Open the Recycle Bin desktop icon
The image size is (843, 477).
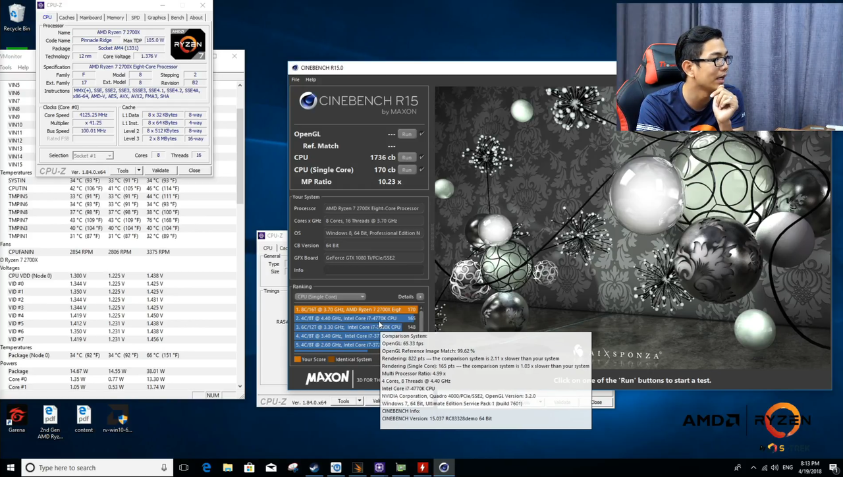pos(16,17)
